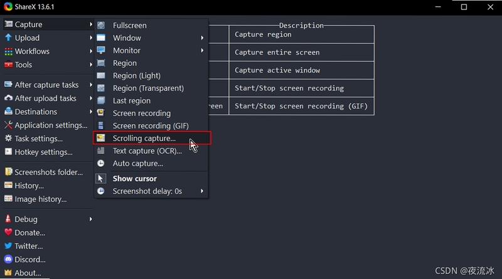Click the Last region icon
502x279 pixels.
tap(101, 100)
